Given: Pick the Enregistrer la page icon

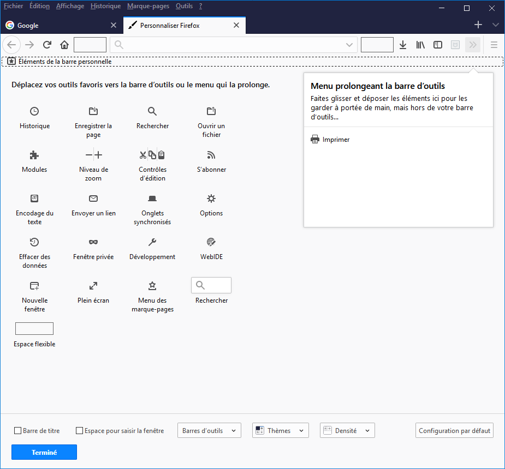Looking at the screenshot, I should pos(93,111).
